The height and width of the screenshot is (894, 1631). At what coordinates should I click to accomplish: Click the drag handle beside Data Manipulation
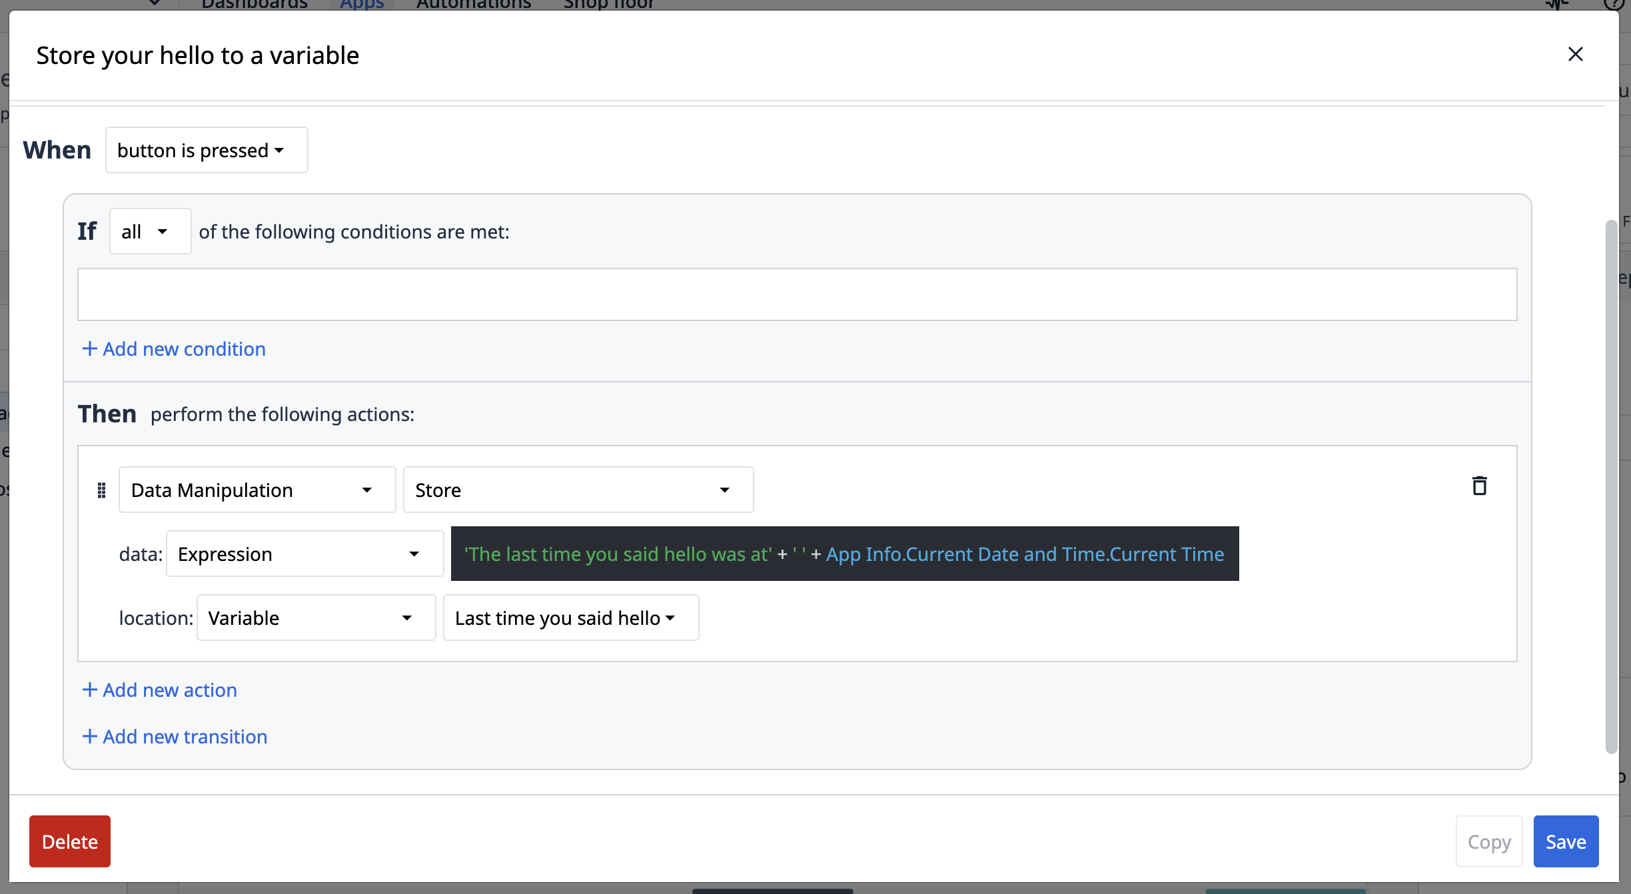[101, 490]
